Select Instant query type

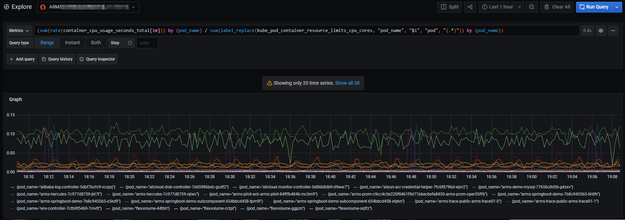(73, 43)
